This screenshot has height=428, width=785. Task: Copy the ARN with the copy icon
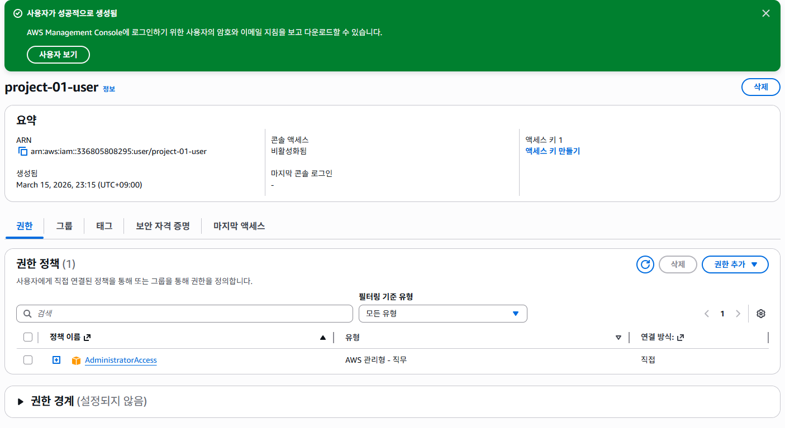(23, 151)
